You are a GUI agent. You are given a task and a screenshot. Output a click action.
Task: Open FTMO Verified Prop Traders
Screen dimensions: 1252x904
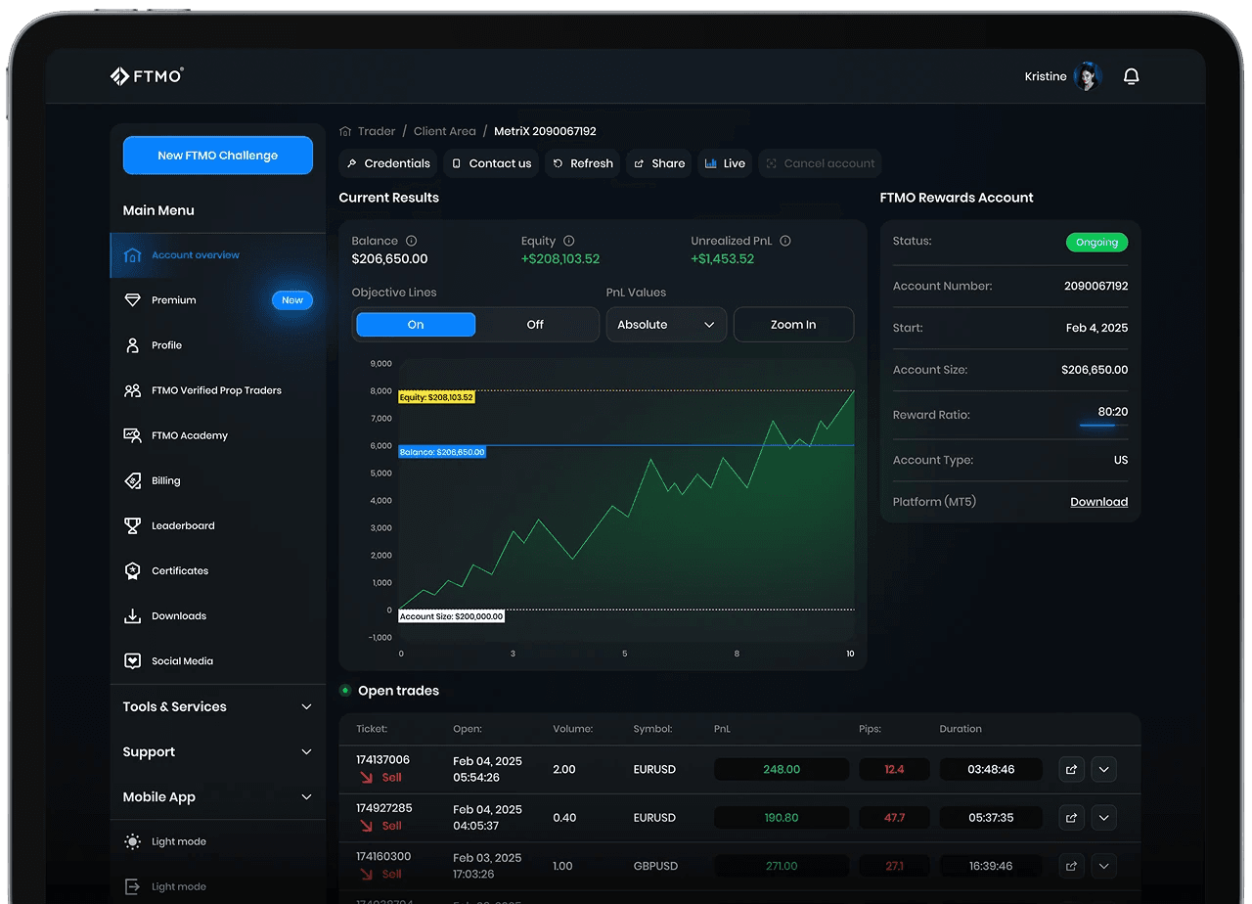[217, 390]
